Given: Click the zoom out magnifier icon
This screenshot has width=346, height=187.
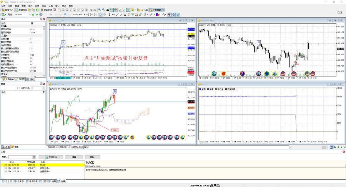Looking at the screenshot, I should (x=103, y=10).
